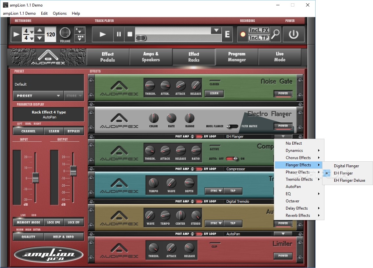
Task: Click the Noise Gate THRESH knob
Action: click(150, 85)
